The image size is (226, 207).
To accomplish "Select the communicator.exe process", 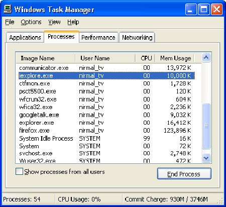I will click(106, 68).
